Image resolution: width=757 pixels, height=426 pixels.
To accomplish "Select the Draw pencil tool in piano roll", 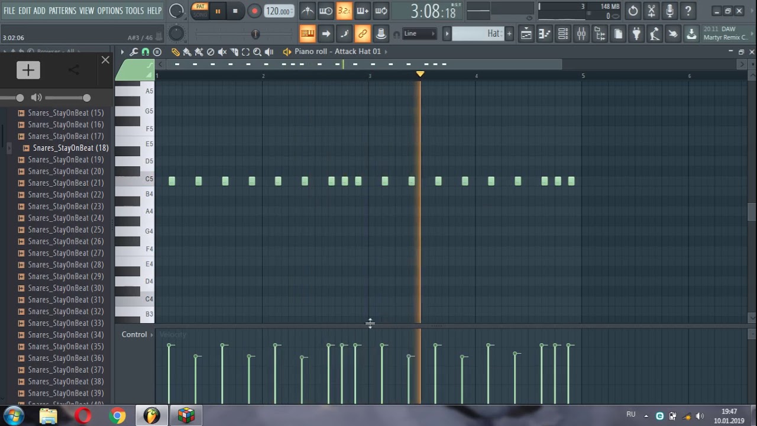I will point(176,51).
